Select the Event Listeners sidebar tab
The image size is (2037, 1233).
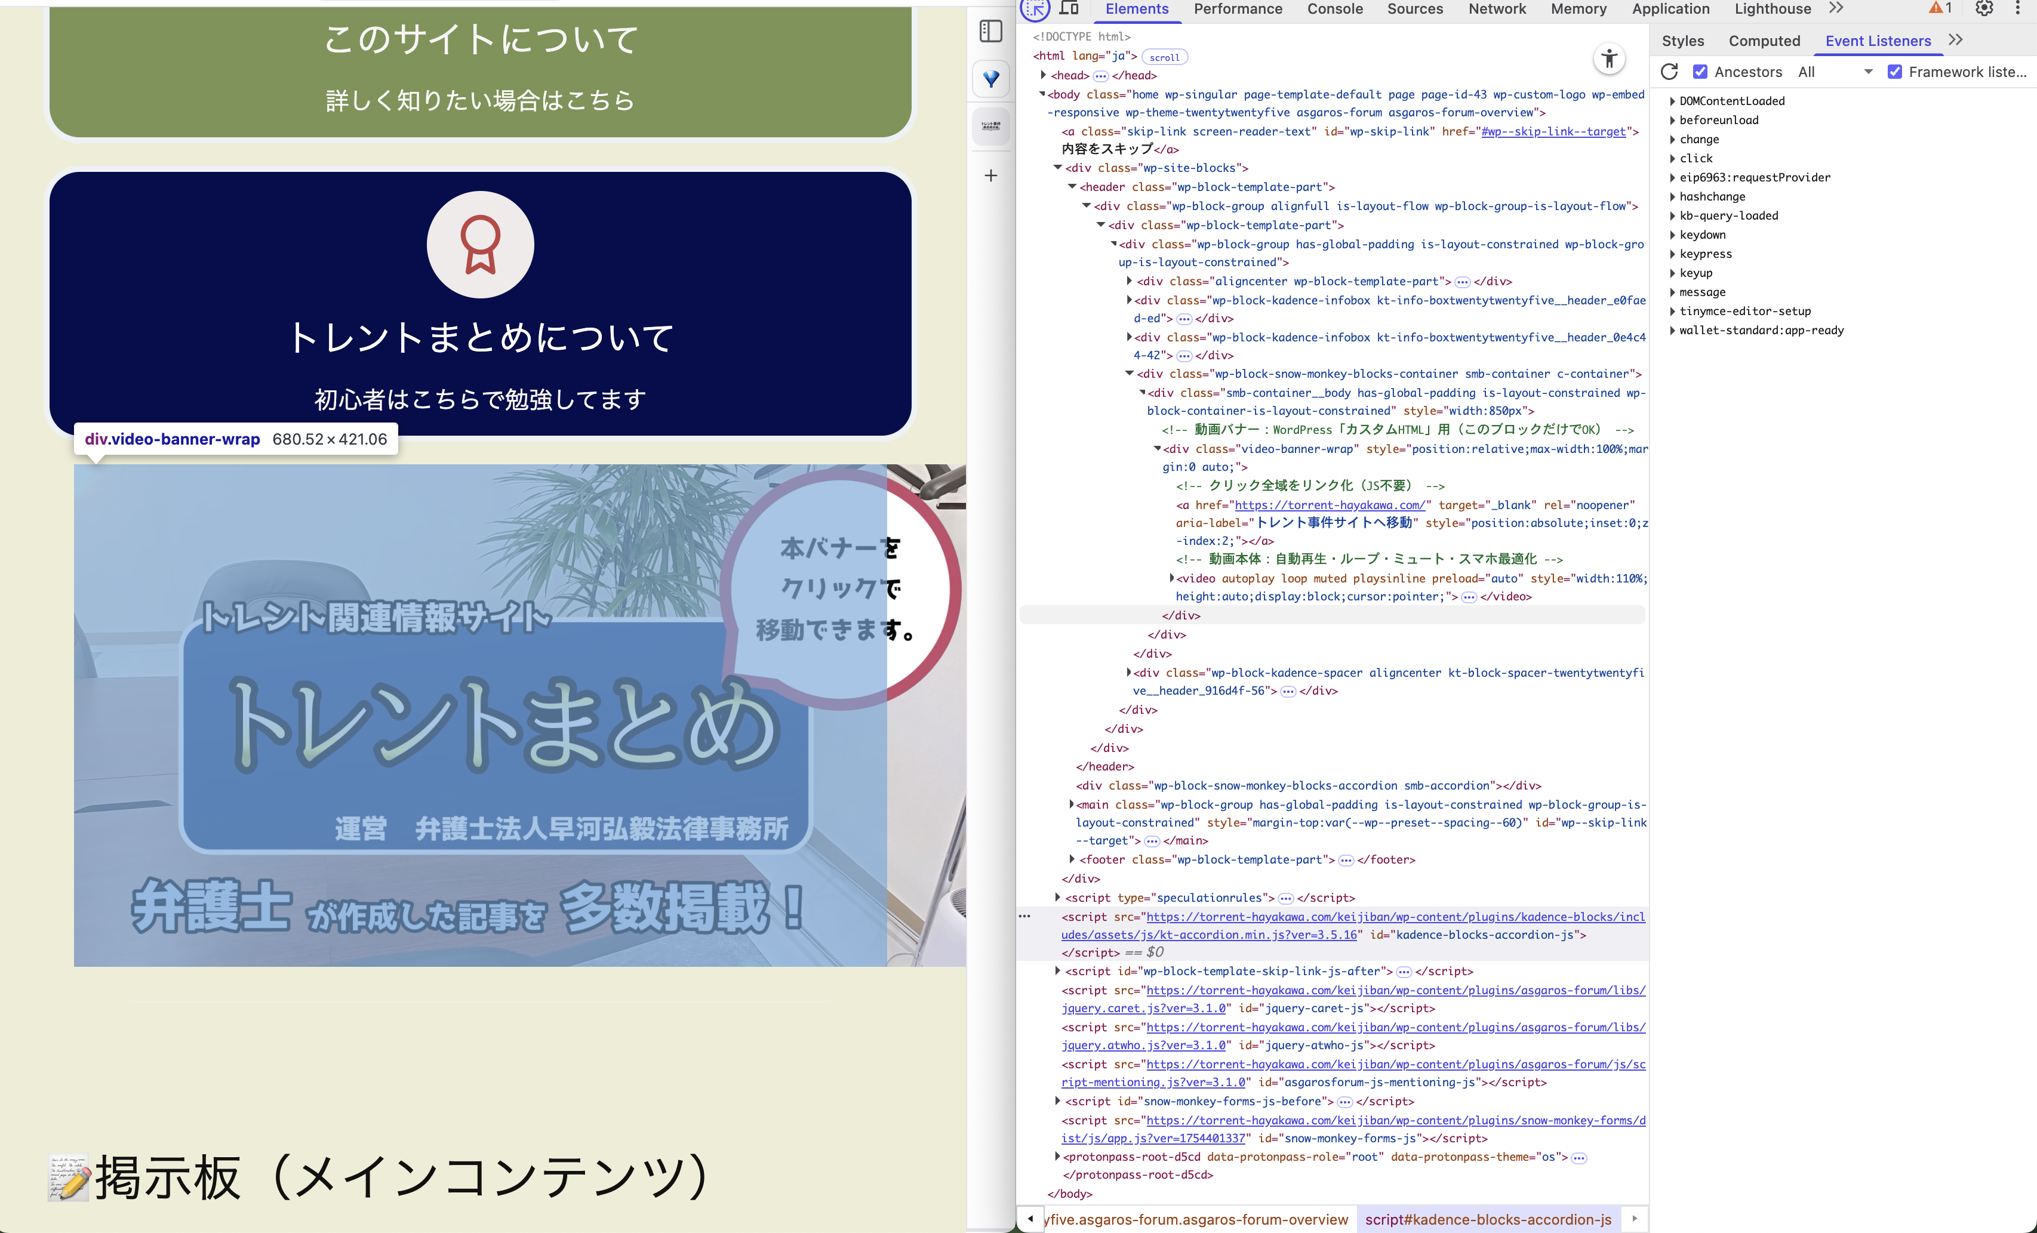(1878, 41)
